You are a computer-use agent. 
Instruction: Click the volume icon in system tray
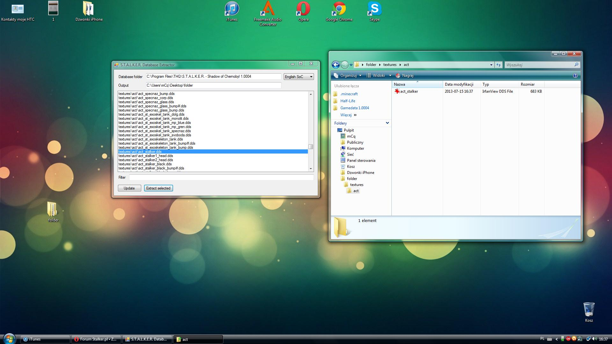[595, 339]
